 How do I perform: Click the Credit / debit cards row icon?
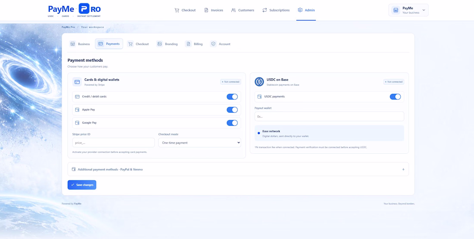point(77,97)
